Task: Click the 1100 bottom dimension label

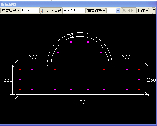Action: 80,103
